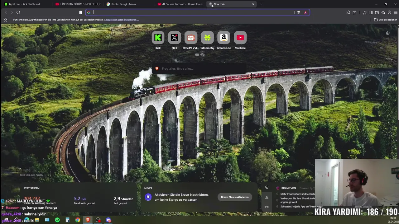Open Google Chrome from the taskbar
Viewport: 399px width, 224px height.
(x=78, y=220)
